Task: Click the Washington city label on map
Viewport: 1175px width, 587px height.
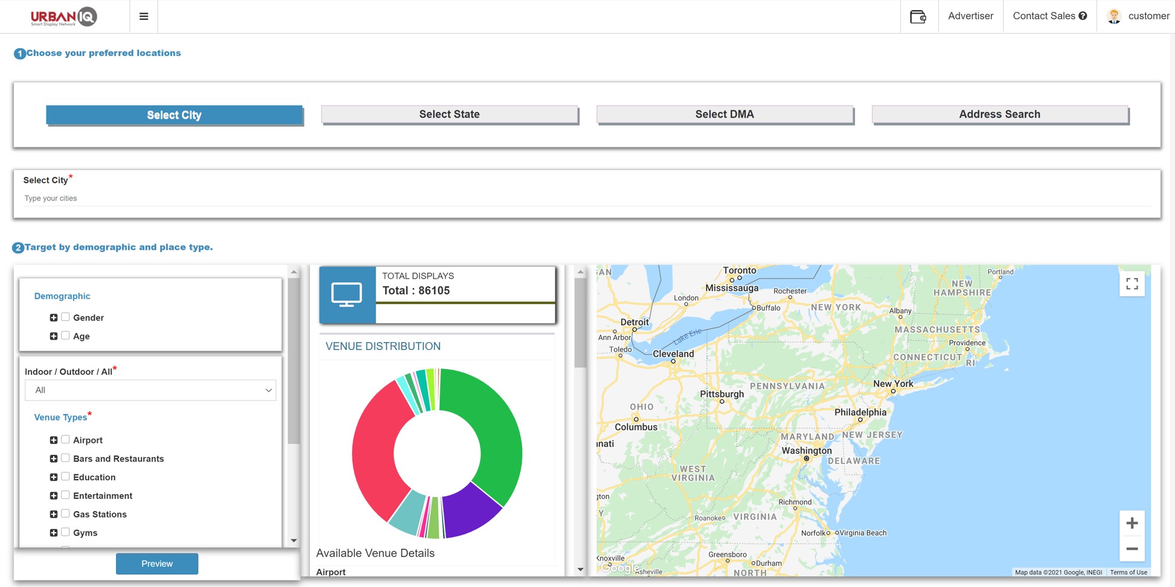Action: [x=807, y=451]
